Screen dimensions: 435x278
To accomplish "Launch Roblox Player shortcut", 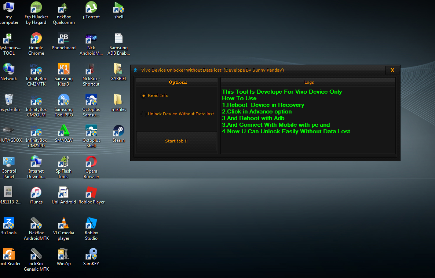I will click(91, 195).
